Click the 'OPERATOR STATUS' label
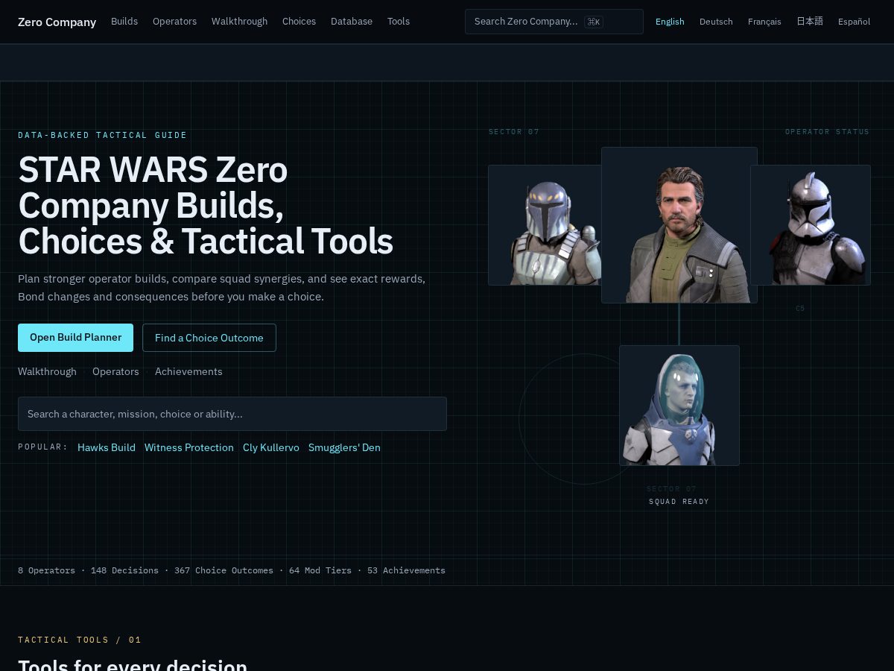The width and height of the screenshot is (894, 671). click(827, 132)
